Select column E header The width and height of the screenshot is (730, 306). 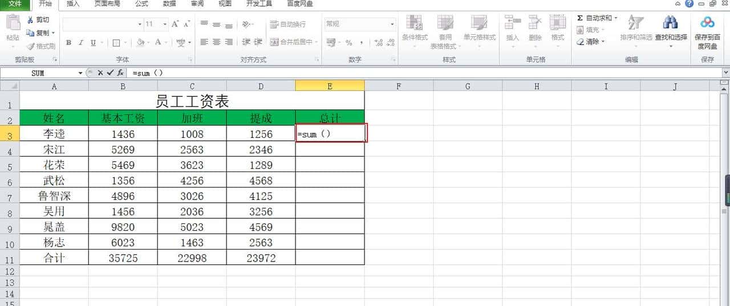click(330, 85)
